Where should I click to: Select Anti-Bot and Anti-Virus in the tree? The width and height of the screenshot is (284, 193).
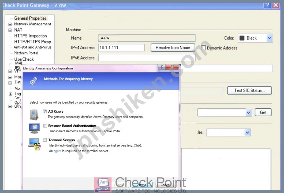pyautogui.click(x=32, y=47)
